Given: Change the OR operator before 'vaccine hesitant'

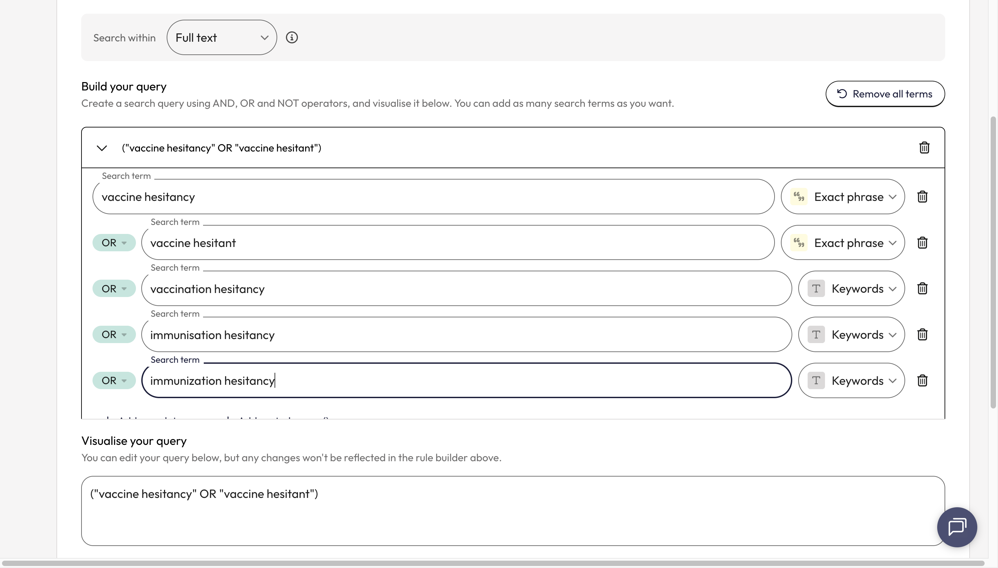Looking at the screenshot, I should pos(114,243).
